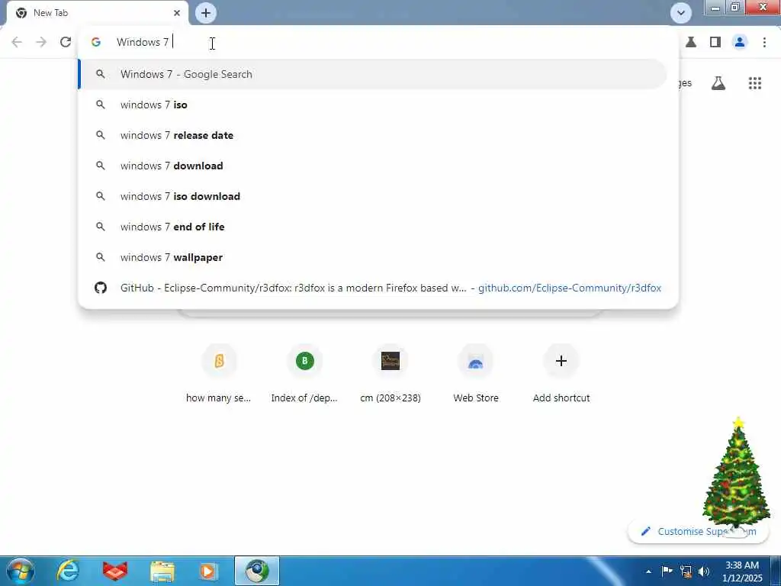The height and width of the screenshot is (586, 781).
Task: Open the tab search dropdown arrow
Action: point(681,13)
